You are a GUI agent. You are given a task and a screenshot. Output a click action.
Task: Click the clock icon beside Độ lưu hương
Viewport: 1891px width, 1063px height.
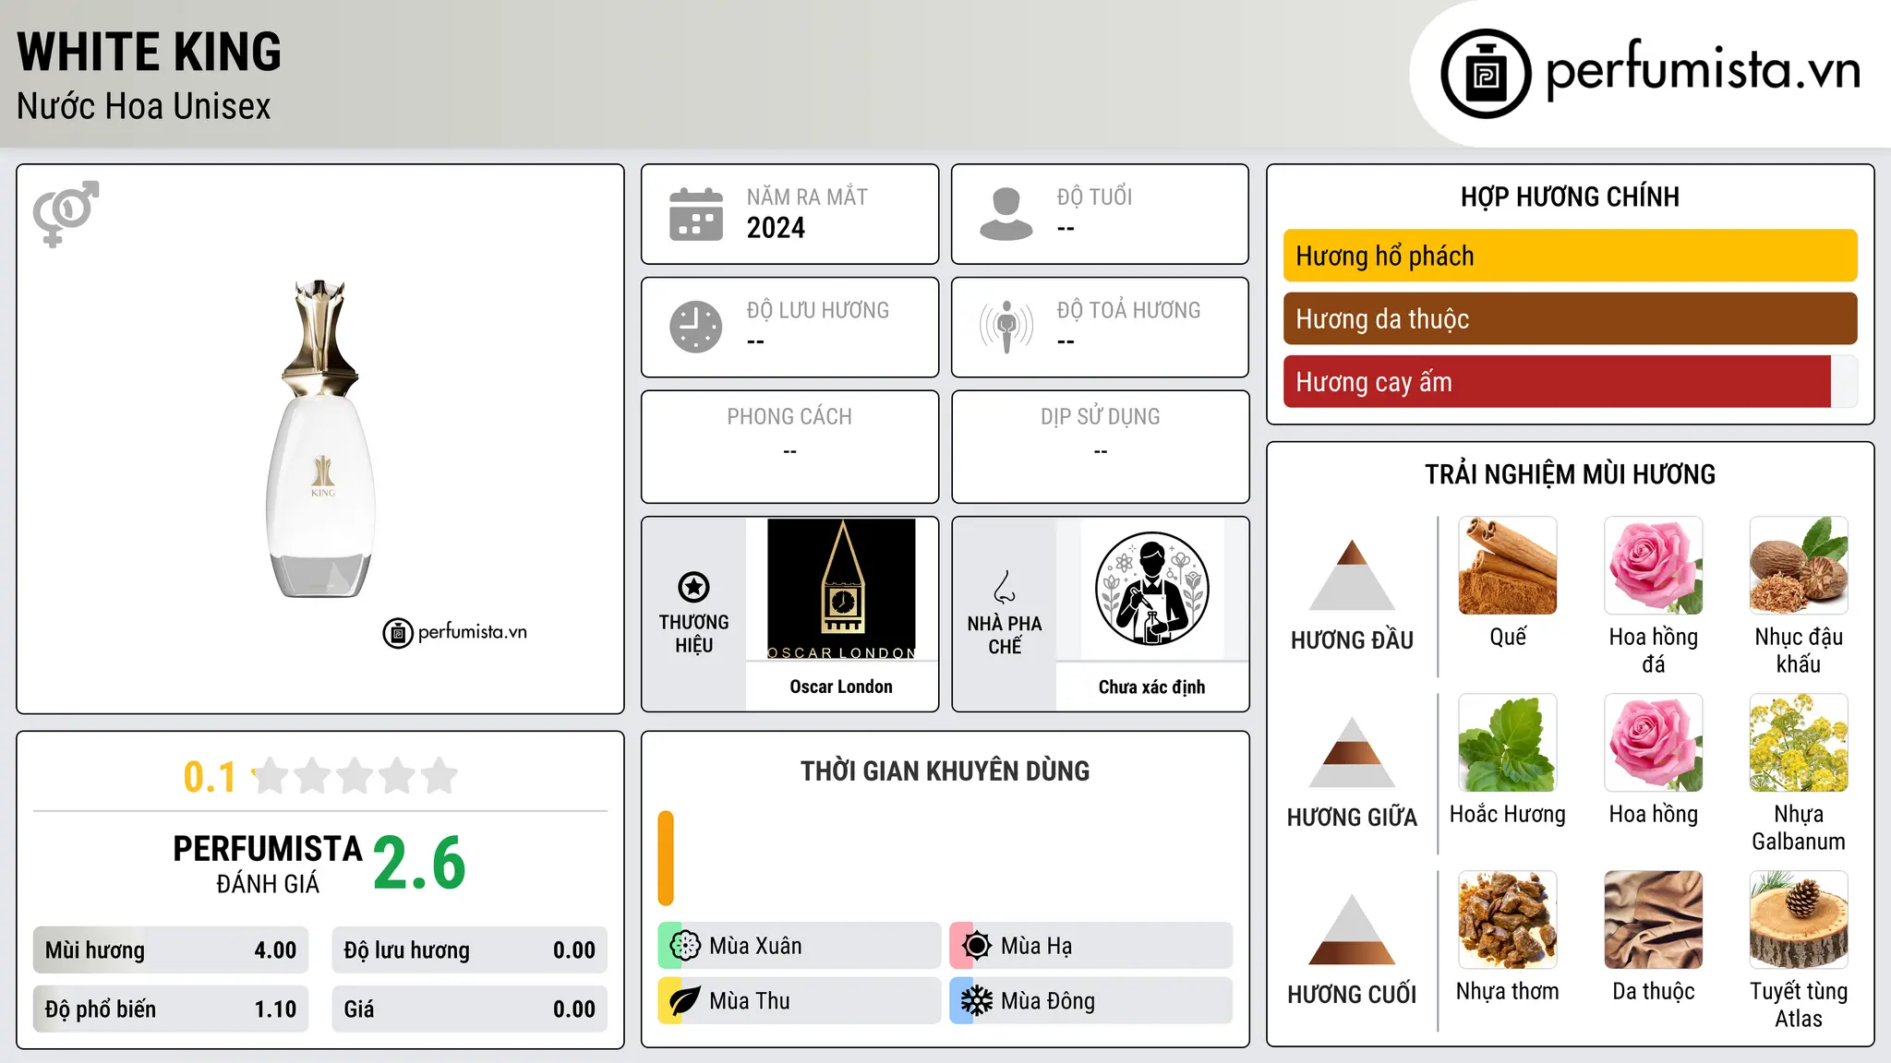[x=696, y=327]
